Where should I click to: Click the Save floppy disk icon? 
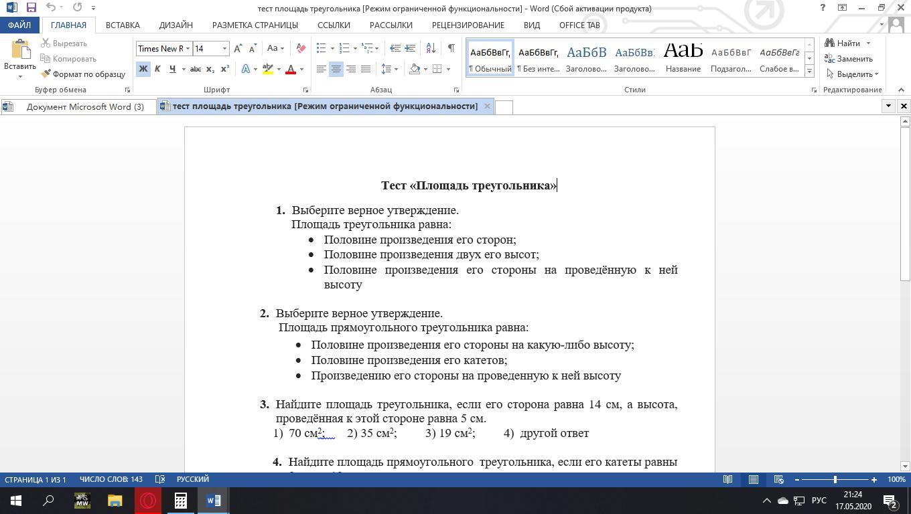[31, 7]
